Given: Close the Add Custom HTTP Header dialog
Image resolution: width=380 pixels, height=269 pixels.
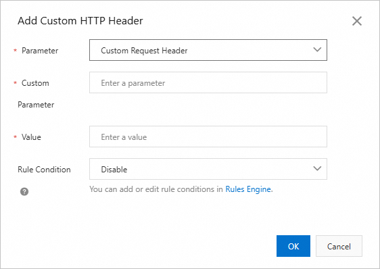Looking at the screenshot, I should [x=357, y=21].
